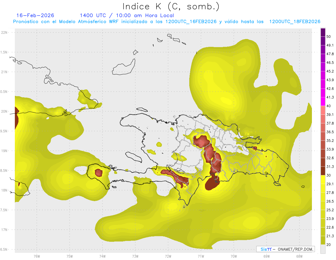Click the valid-until time "1200UTC_18FEB2026"

[x=295, y=22]
